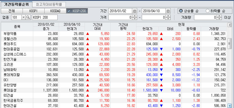Select the 부광약품 row
The width and height of the screenshot is (234, 108).
pyautogui.click(x=114, y=34)
